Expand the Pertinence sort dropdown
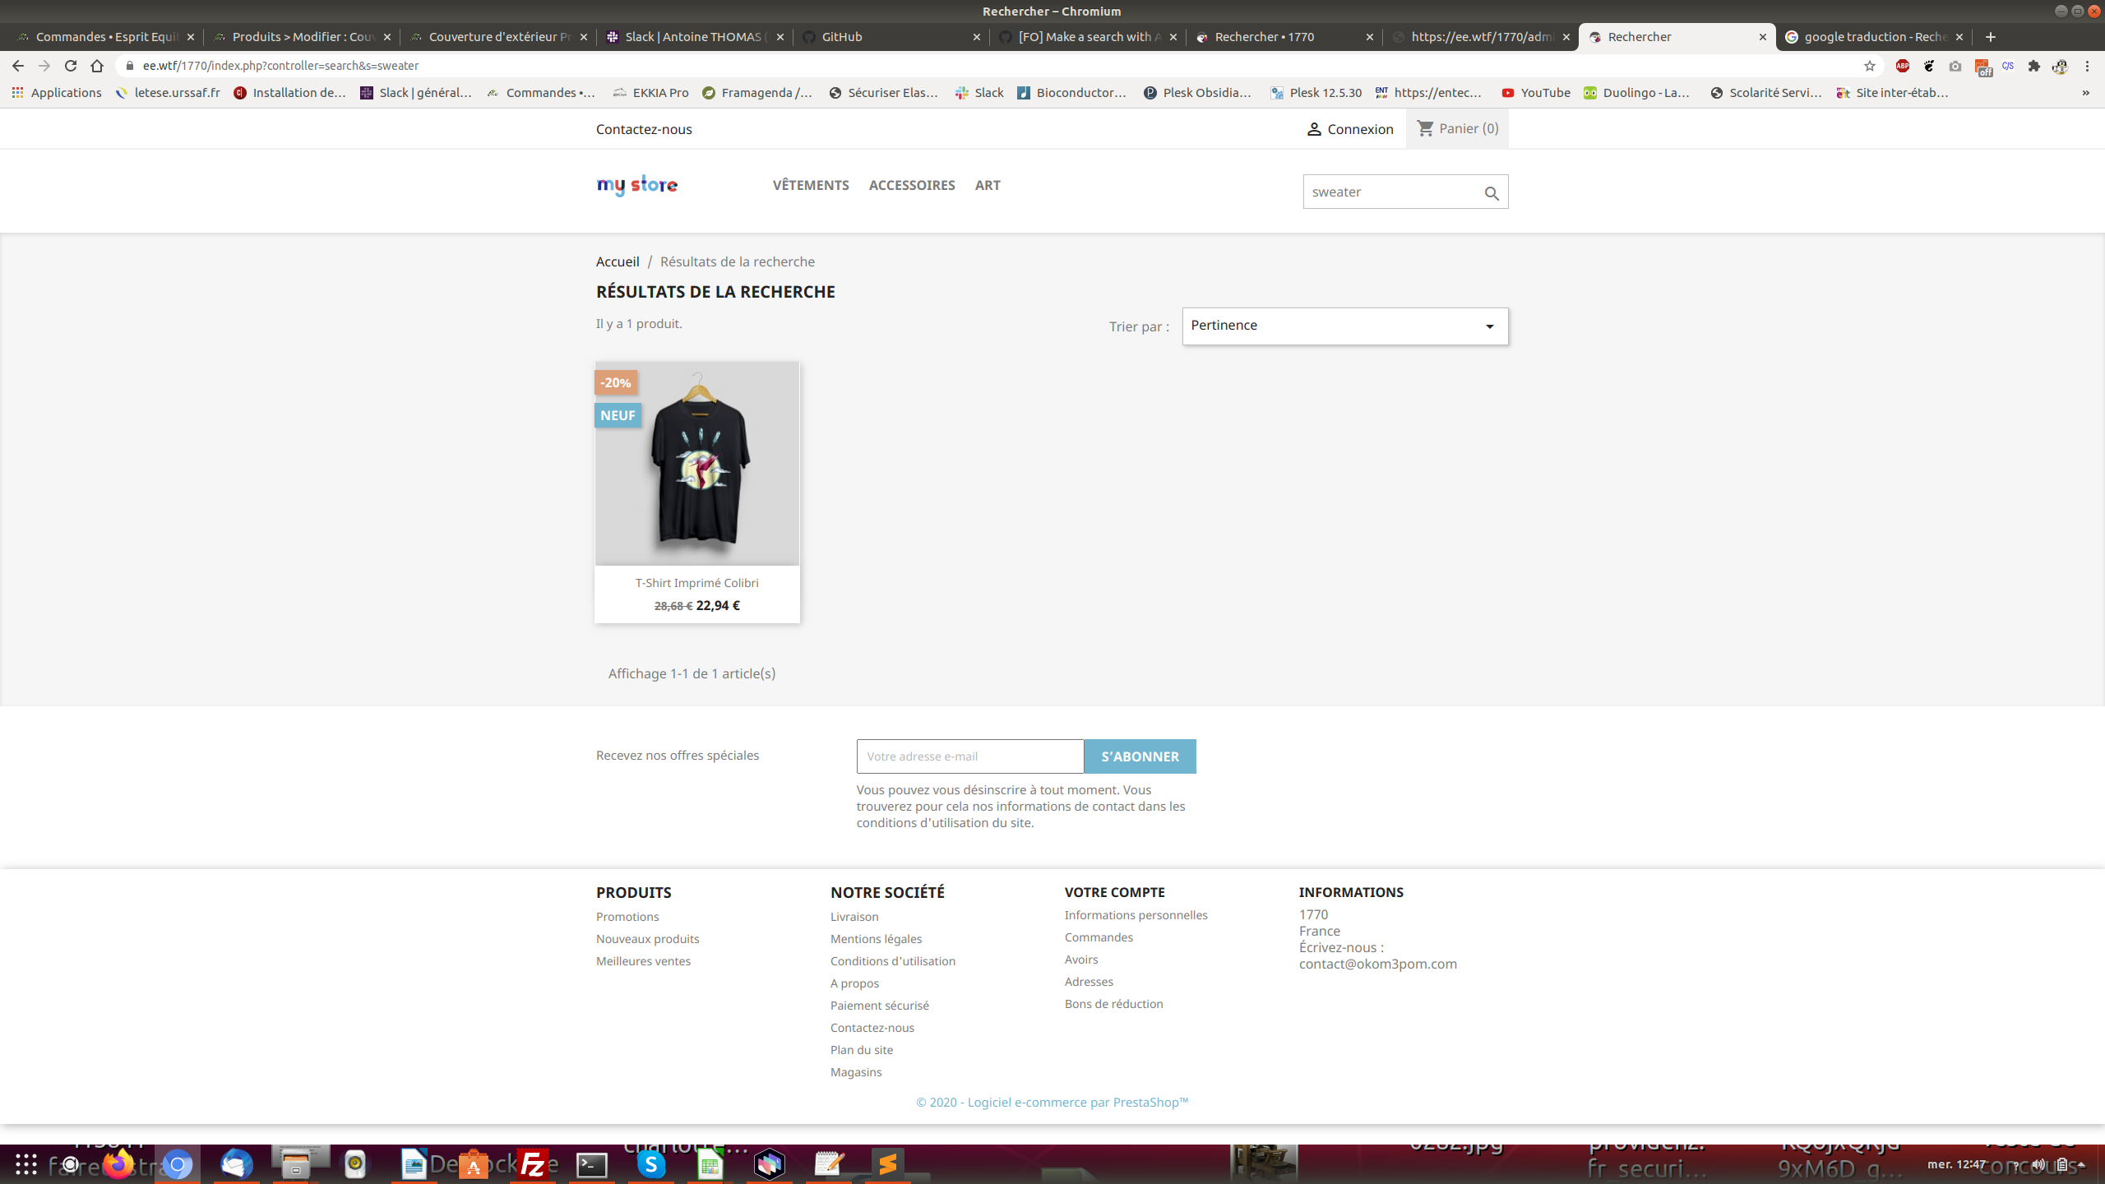Screen dimensions: 2105x1184 [1344, 326]
